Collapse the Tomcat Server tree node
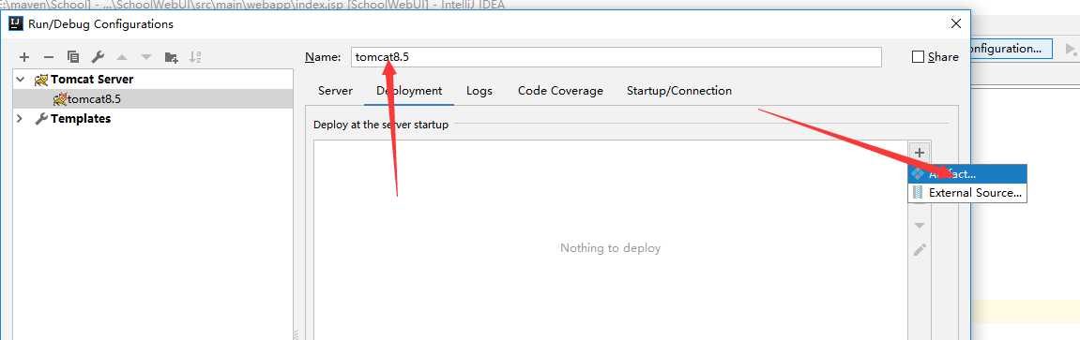 [x=20, y=79]
